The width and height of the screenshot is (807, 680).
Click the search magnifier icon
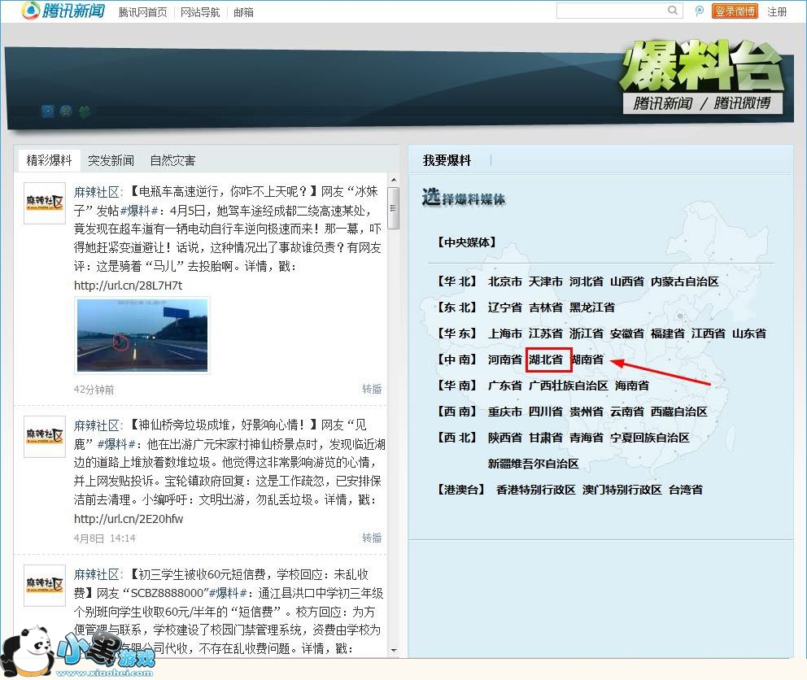coord(673,11)
